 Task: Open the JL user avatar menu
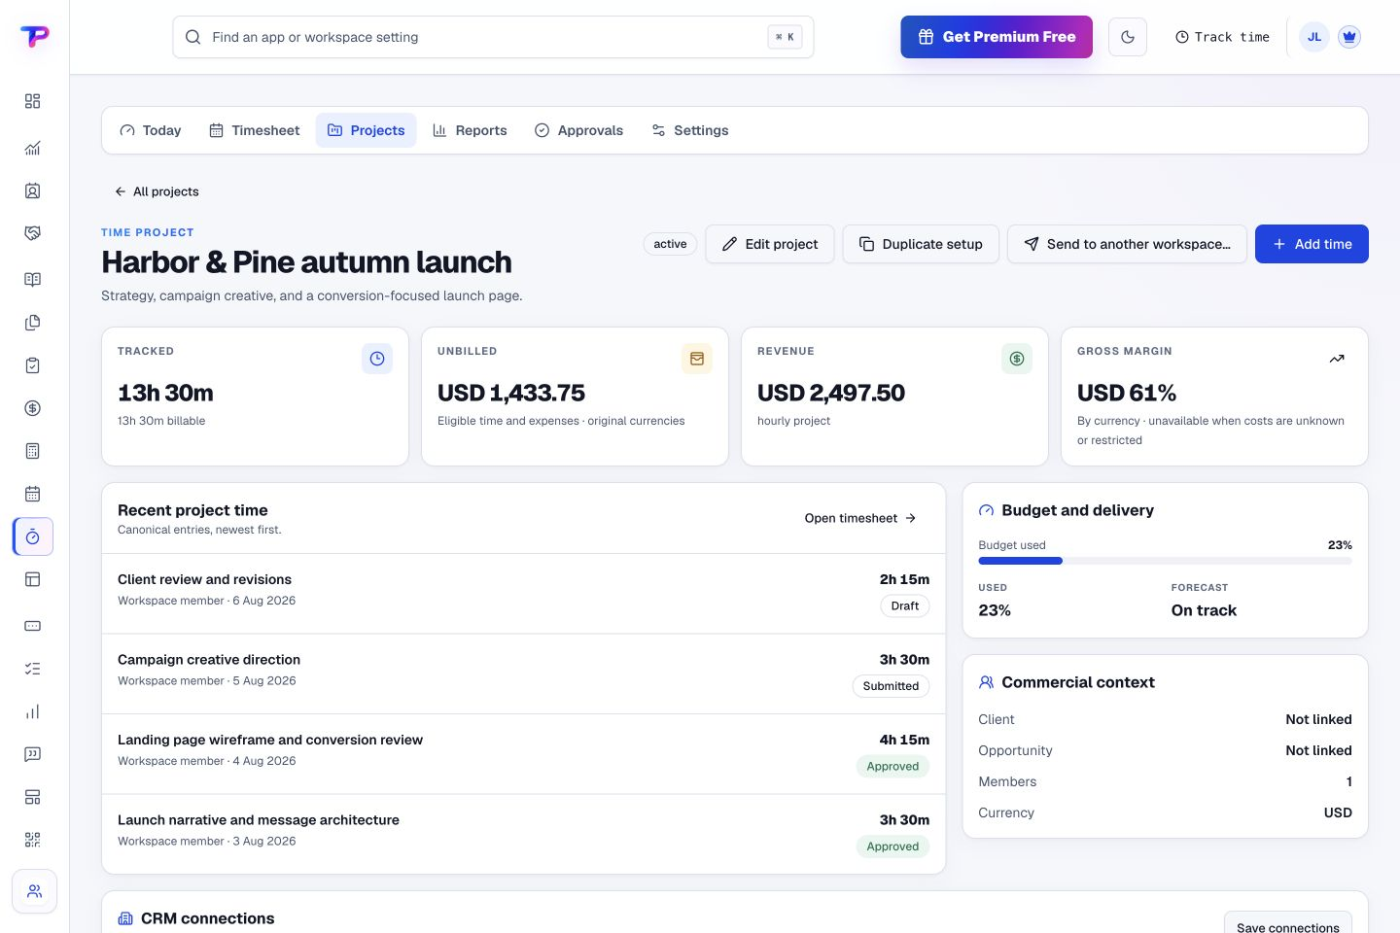[1314, 37]
